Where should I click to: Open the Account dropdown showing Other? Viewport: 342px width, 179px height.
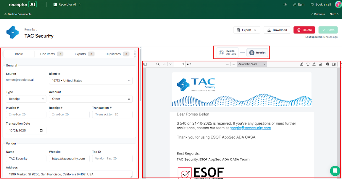pos(91,99)
